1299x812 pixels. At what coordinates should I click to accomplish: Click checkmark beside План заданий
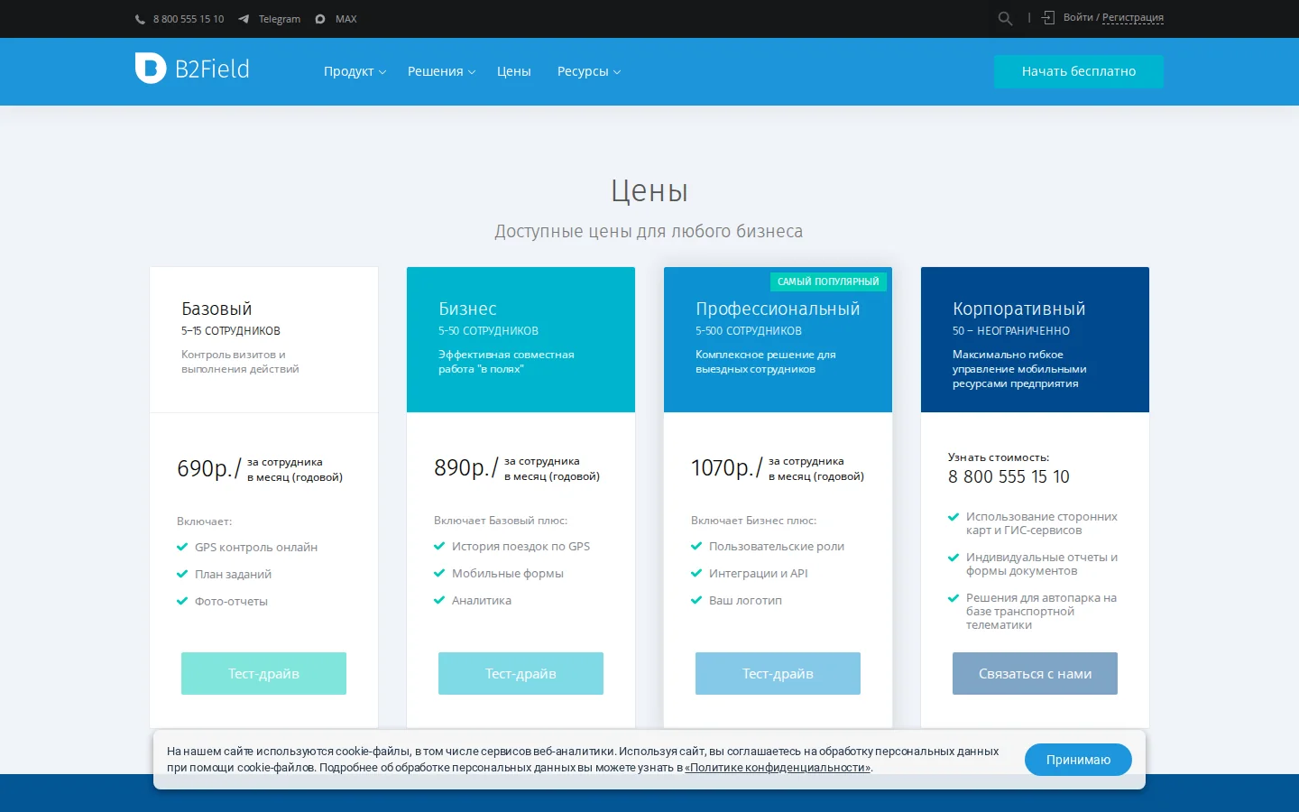tap(182, 574)
